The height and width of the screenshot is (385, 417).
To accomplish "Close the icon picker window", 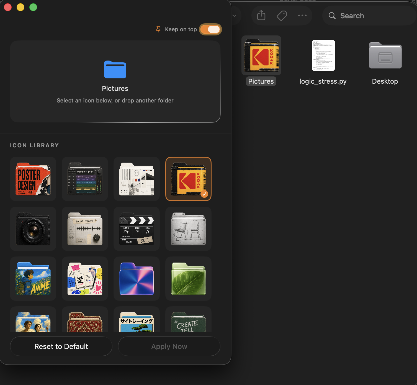I will (8, 7).
